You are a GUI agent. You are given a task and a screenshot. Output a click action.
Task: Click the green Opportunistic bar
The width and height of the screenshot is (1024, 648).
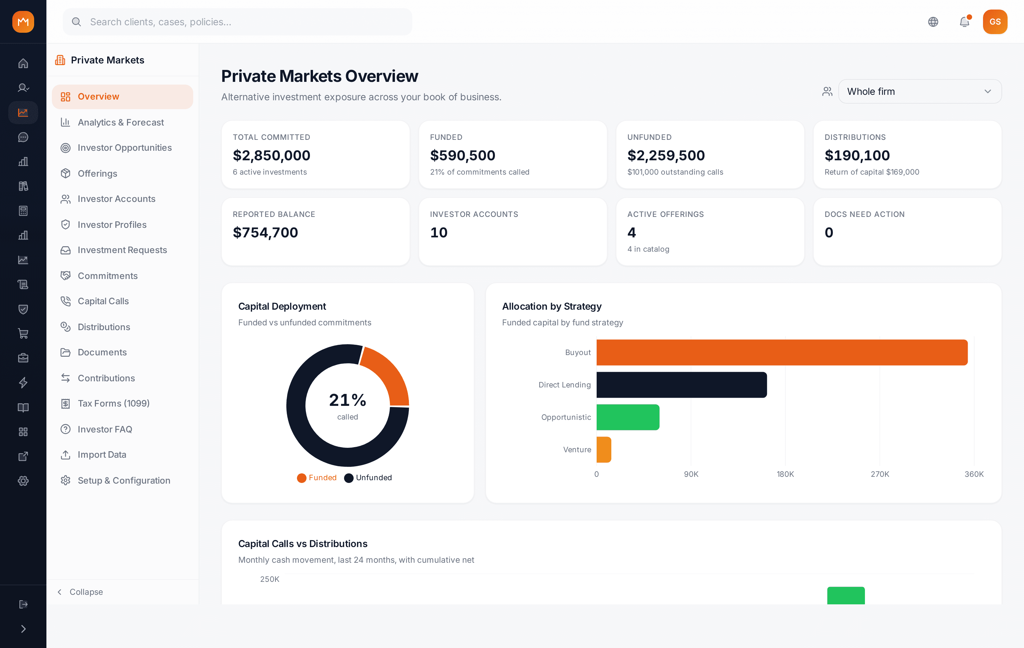628,417
